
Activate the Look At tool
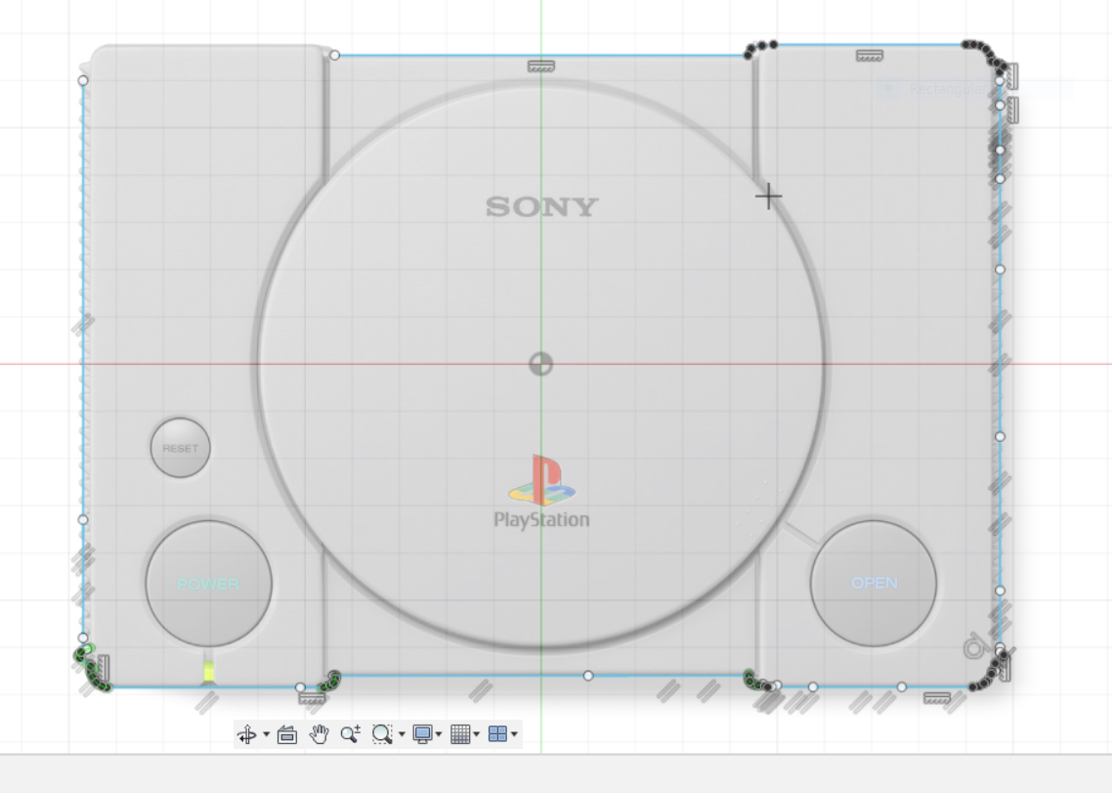pyautogui.click(x=287, y=734)
